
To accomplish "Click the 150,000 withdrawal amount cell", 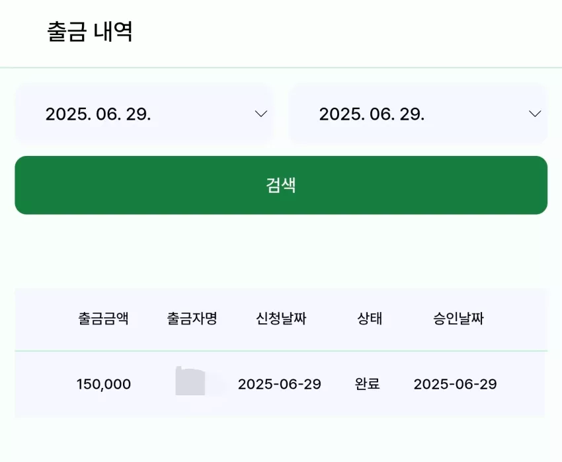I will (104, 384).
